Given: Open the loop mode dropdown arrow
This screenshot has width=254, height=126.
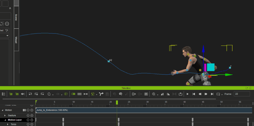Looking at the screenshot, I should pyautogui.click(x=222, y=95).
